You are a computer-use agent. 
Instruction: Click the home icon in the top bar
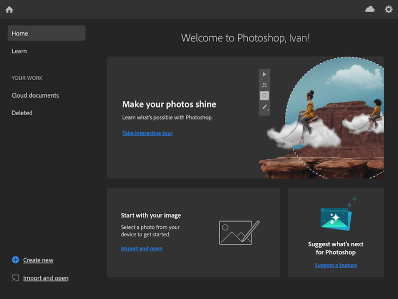click(x=10, y=10)
